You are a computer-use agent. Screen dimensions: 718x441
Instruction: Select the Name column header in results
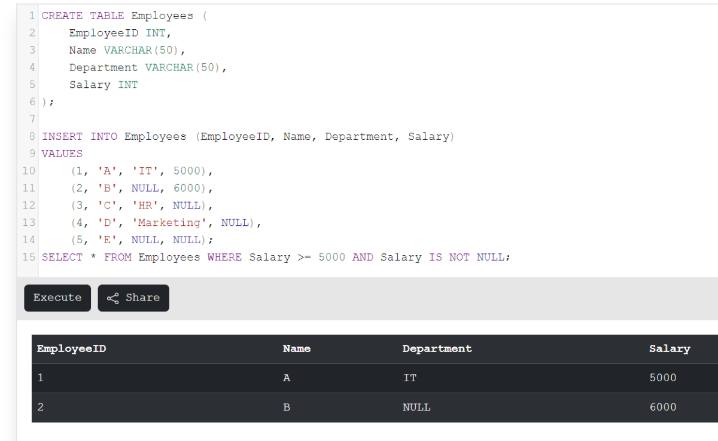297,348
